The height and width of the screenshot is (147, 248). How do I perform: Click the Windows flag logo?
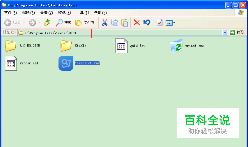240,13
